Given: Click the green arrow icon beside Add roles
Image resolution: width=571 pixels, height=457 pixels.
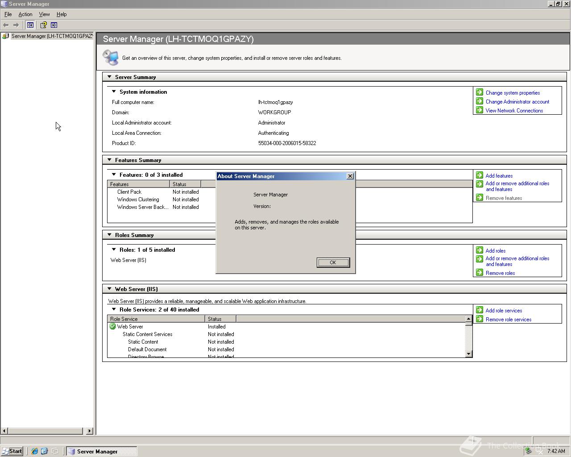Looking at the screenshot, I should [x=480, y=250].
